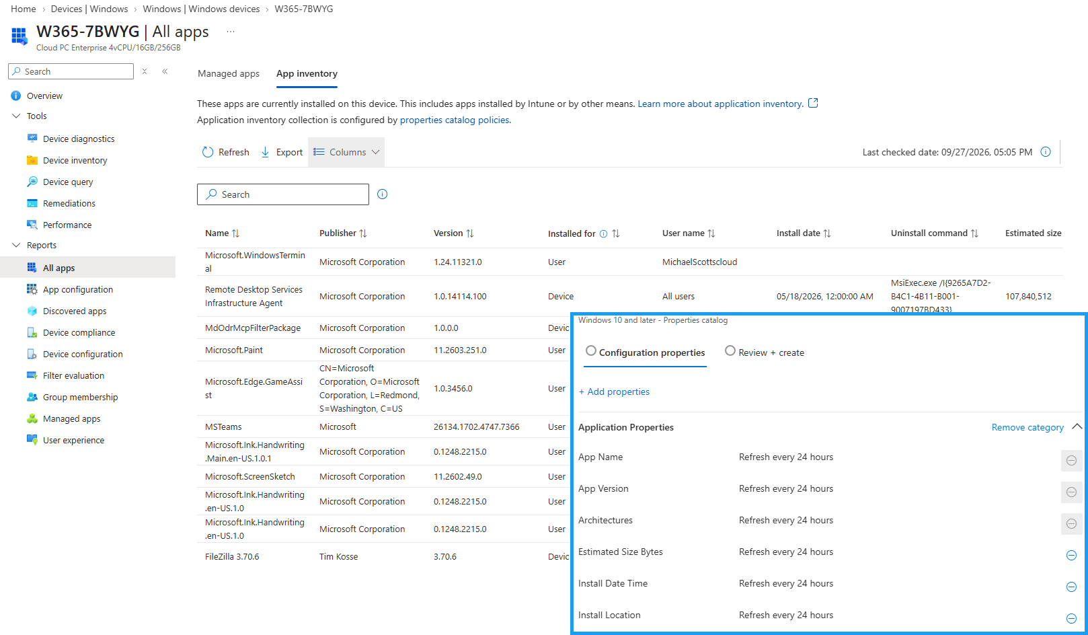
Task: Export the app inventory list
Action: (x=282, y=152)
